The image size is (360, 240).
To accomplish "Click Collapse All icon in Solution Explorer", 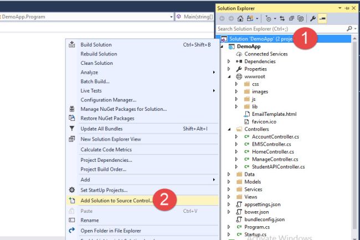I will (x=291, y=19).
